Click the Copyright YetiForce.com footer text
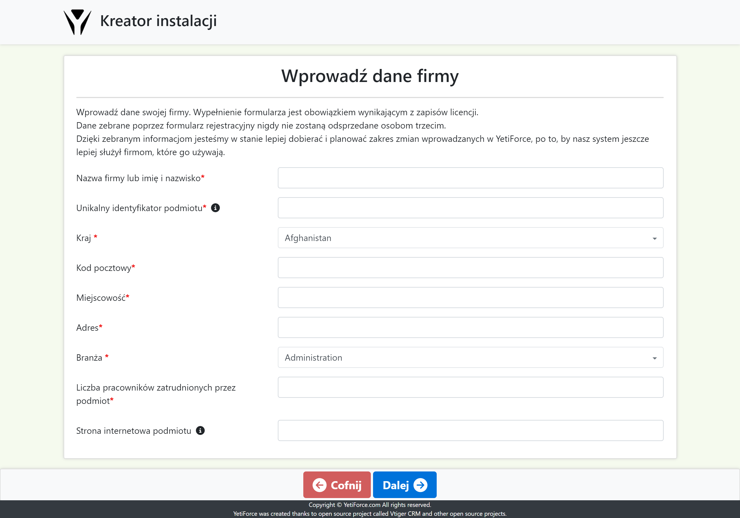740x518 pixels. pyautogui.click(x=370, y=505)
